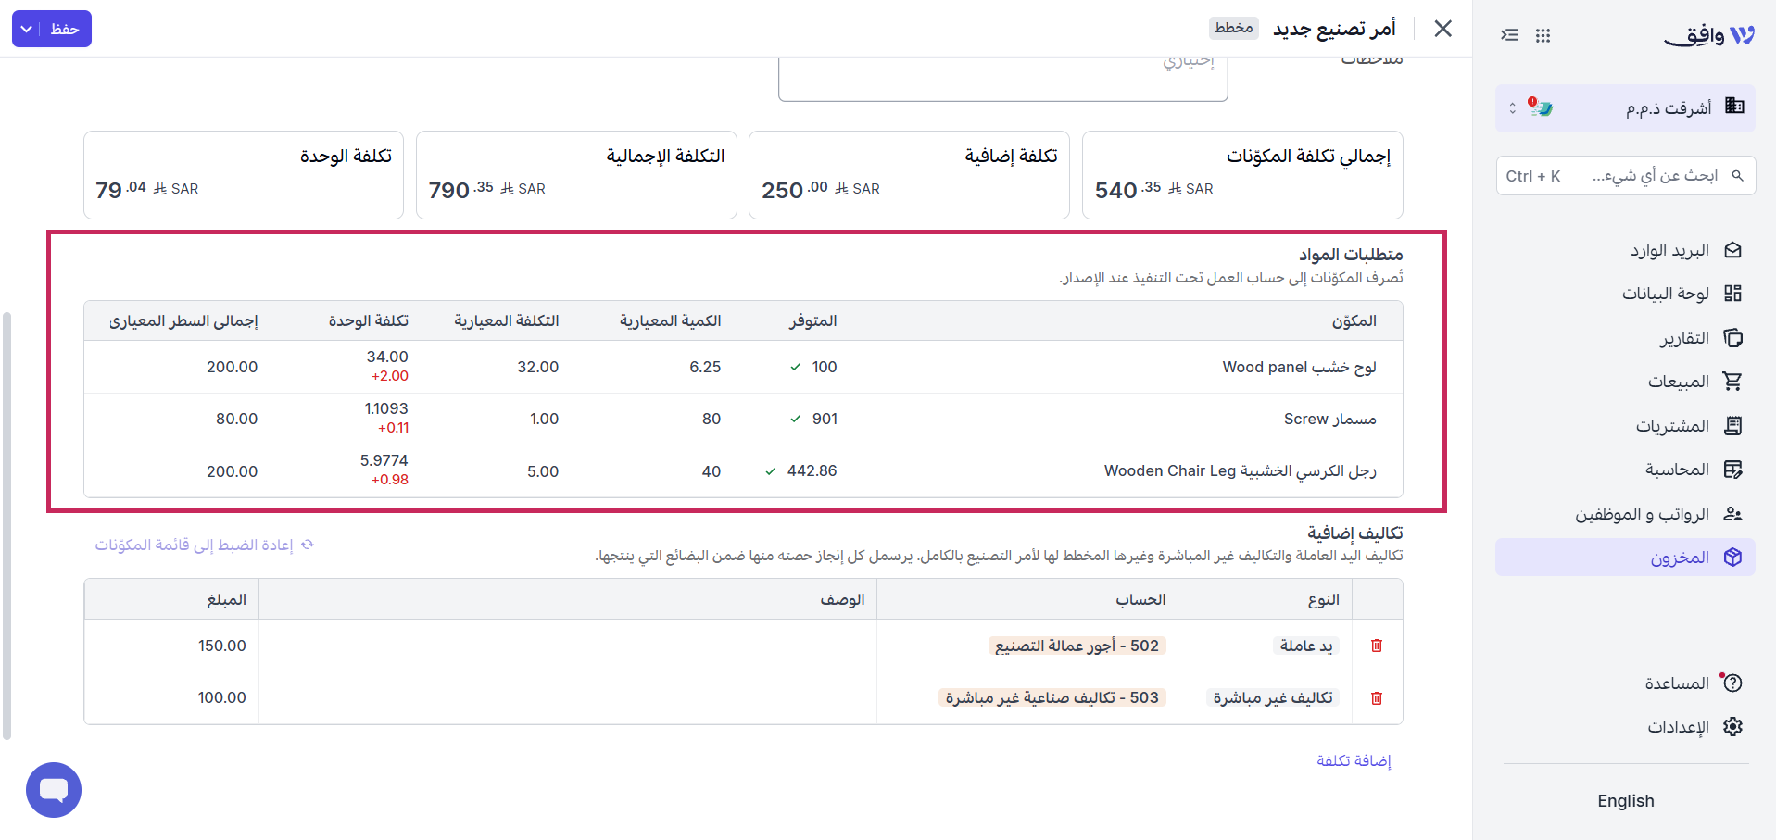Open the live chat bubble
The width and height of the screenshot is (1776, 840).
[54, 790]
